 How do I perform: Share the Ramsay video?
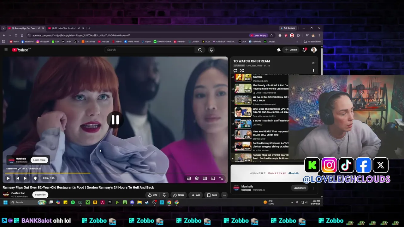[x=179, y=195]
